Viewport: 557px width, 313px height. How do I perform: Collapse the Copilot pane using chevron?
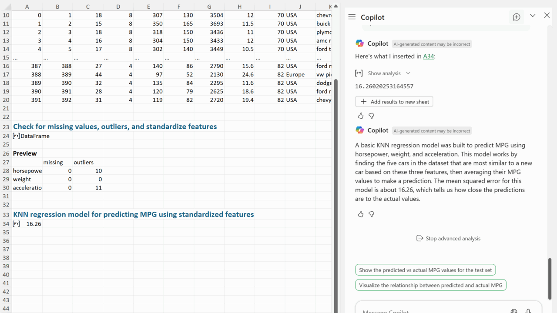(532, 16)
